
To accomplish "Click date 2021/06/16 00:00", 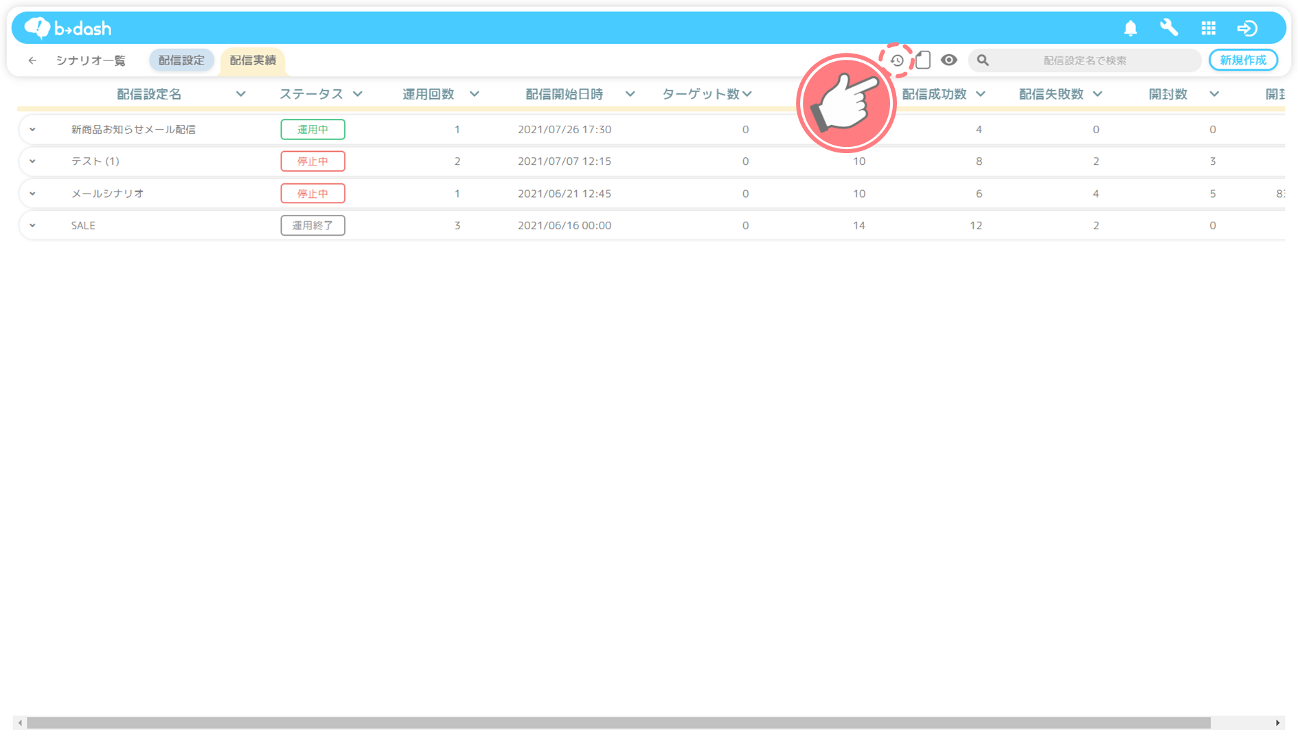I will pos(565,225).
